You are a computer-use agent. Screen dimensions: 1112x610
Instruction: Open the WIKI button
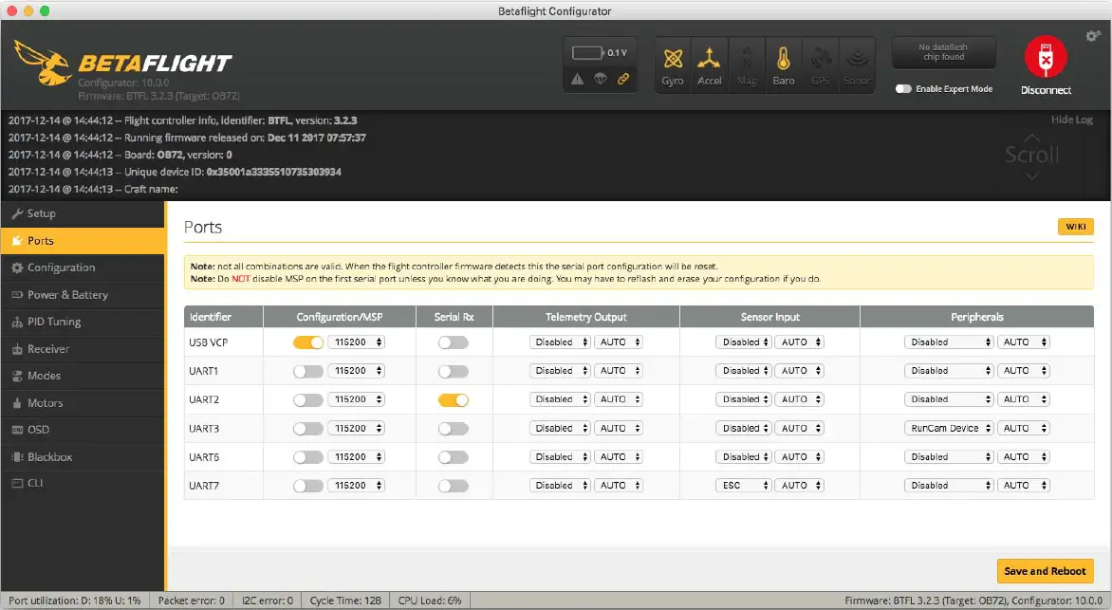[1075, 227]
